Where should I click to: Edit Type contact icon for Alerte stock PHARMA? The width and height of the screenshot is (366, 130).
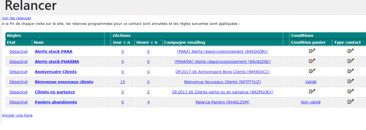click(x=351, y=61)
